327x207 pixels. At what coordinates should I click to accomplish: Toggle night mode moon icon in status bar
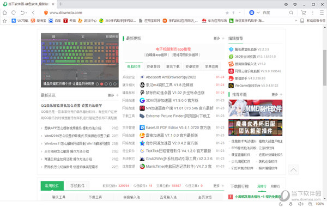(281, 204)
